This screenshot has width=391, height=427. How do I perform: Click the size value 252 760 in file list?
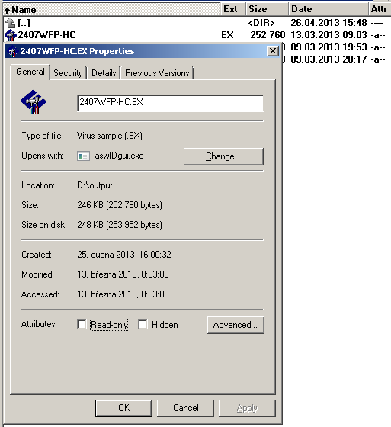268,35
